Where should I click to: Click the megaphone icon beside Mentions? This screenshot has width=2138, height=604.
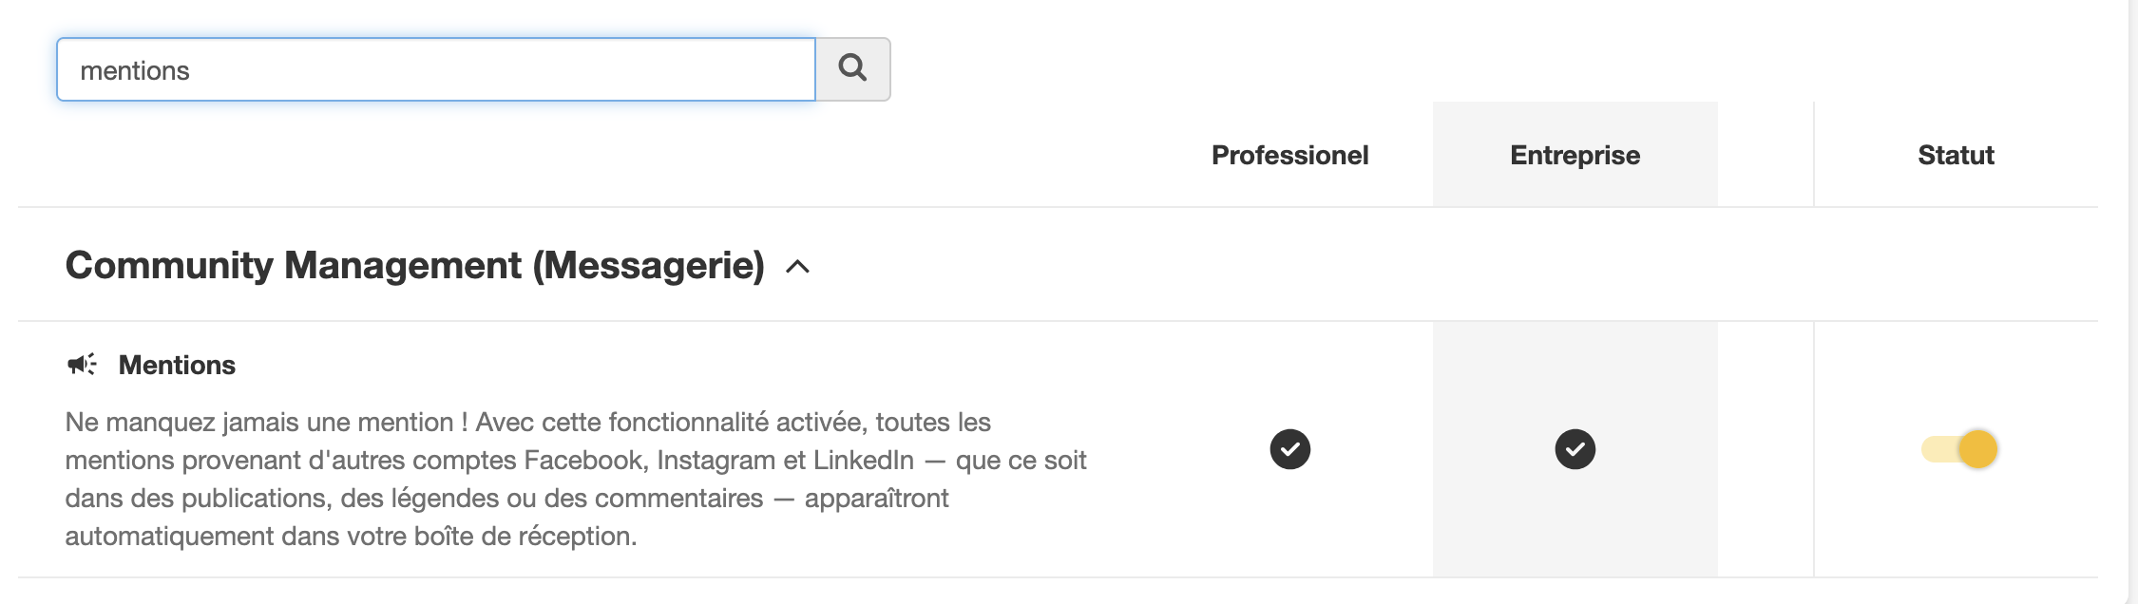pyautogui.click(x=82, y=365)
